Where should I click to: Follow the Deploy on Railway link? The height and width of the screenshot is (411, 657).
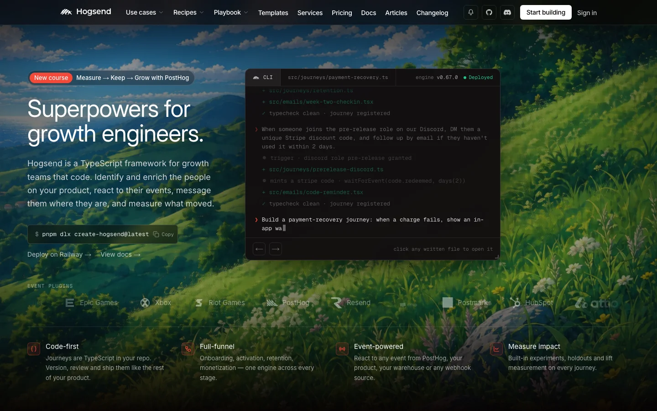(59, 254)
